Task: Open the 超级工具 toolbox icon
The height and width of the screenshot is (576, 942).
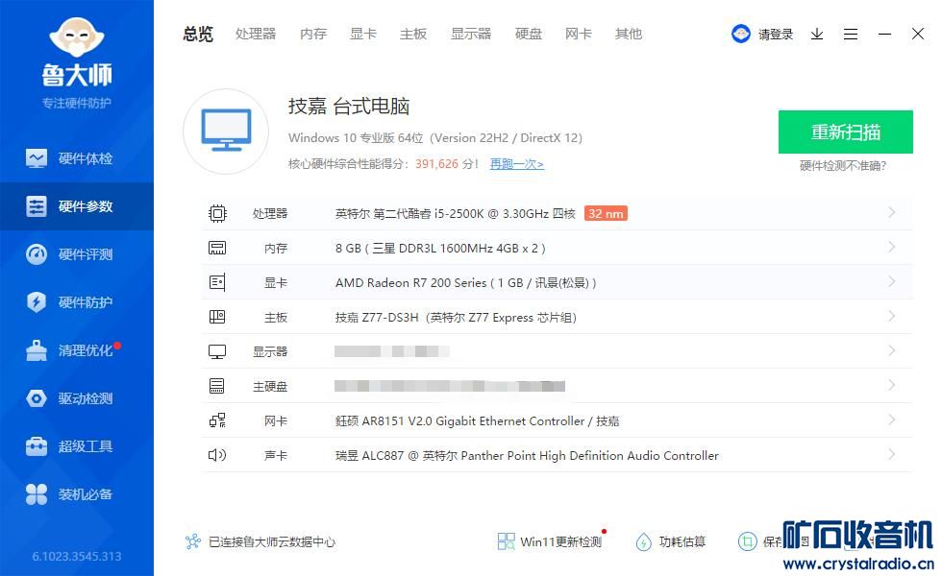Action: pos(37,445)
